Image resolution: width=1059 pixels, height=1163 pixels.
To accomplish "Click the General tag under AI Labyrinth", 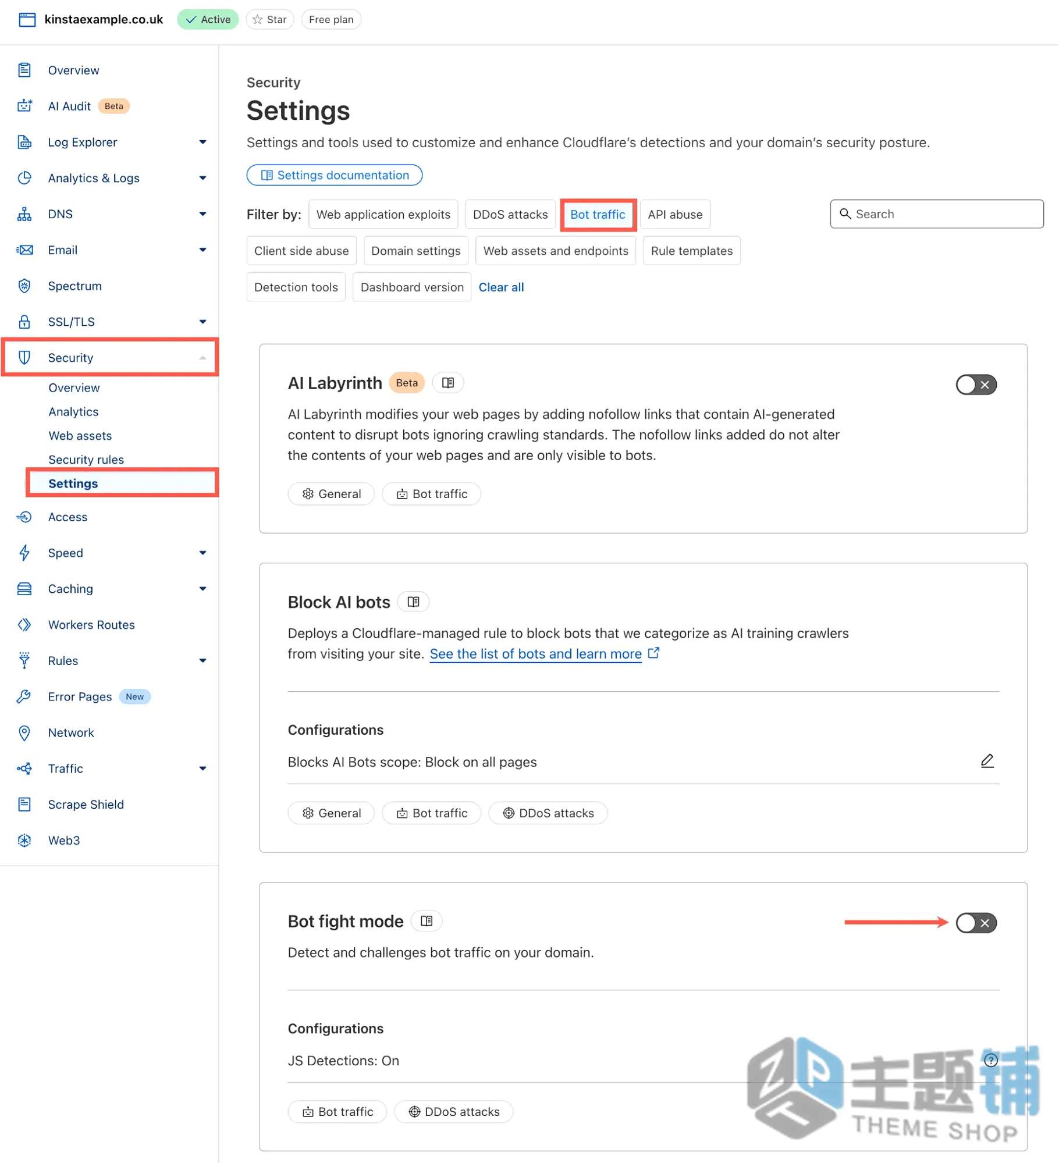I will (x=332, y=494).
